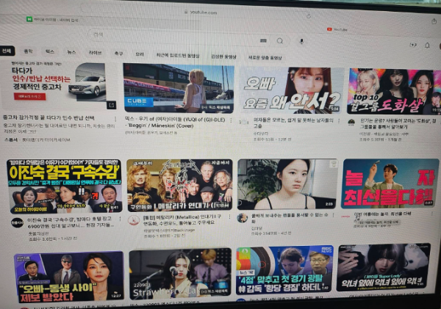Click the red button in the 타다가 ad

pos(29,96)
